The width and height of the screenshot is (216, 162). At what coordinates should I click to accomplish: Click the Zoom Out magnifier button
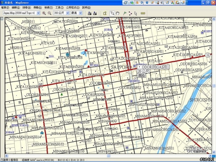pyautogui.click(x=50, y=13)
